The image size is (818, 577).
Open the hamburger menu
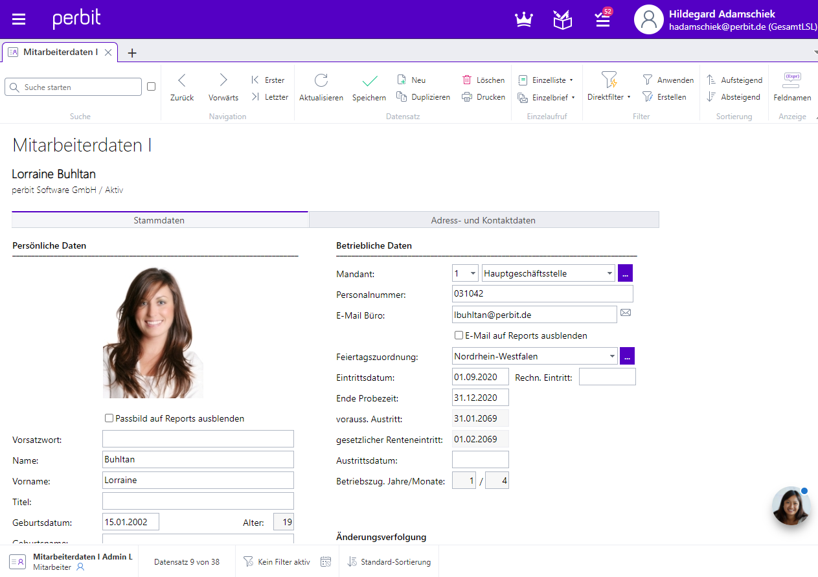[18, 18]
